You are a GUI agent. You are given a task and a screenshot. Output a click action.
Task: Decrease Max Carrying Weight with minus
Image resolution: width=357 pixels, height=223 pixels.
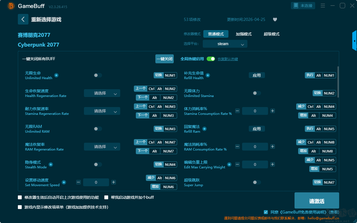pos(237,164)
